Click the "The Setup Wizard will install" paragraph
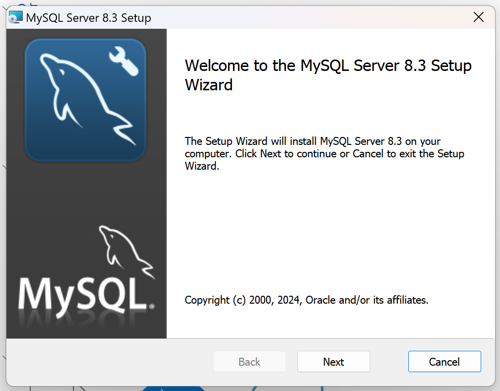The image size is (500, 391). click(324, 153)
